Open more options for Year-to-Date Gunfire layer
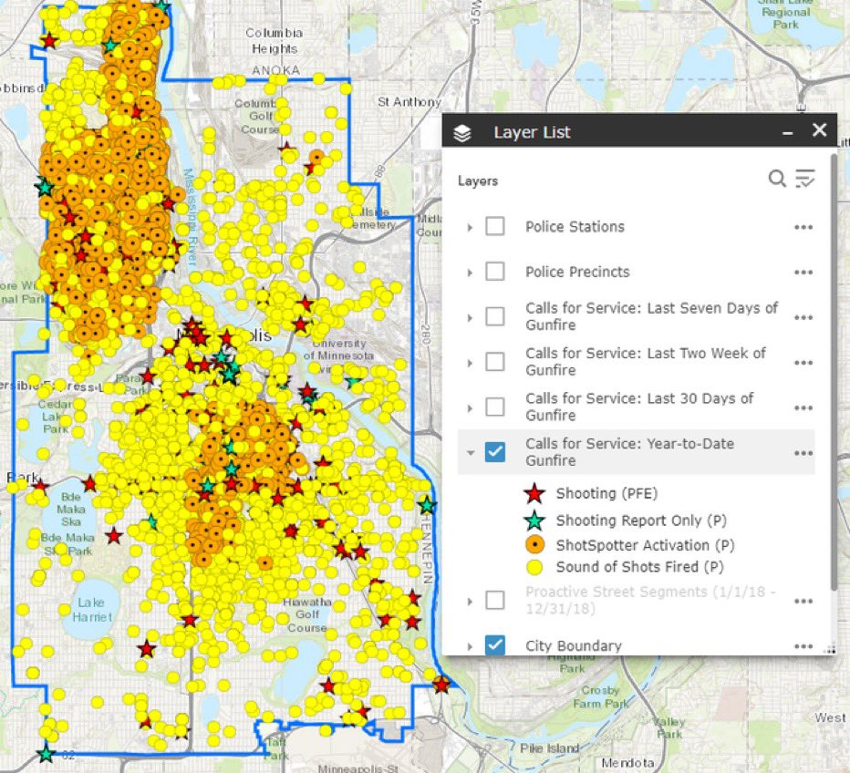This screenshot has height=773, width=850. pos(803,453)
